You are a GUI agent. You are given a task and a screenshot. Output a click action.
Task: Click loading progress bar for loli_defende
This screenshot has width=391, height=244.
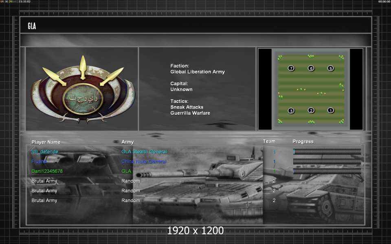coord(327,152)
